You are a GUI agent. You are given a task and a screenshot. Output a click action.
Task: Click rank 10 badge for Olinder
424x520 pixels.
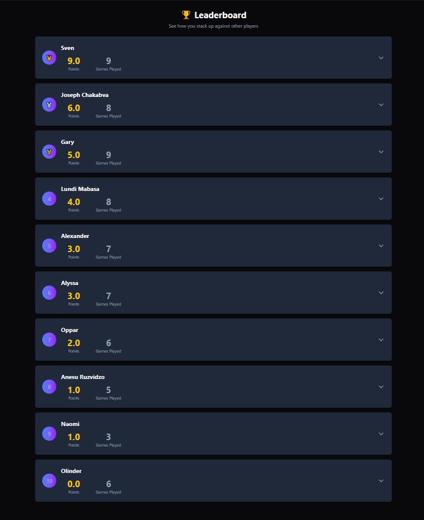49,481
